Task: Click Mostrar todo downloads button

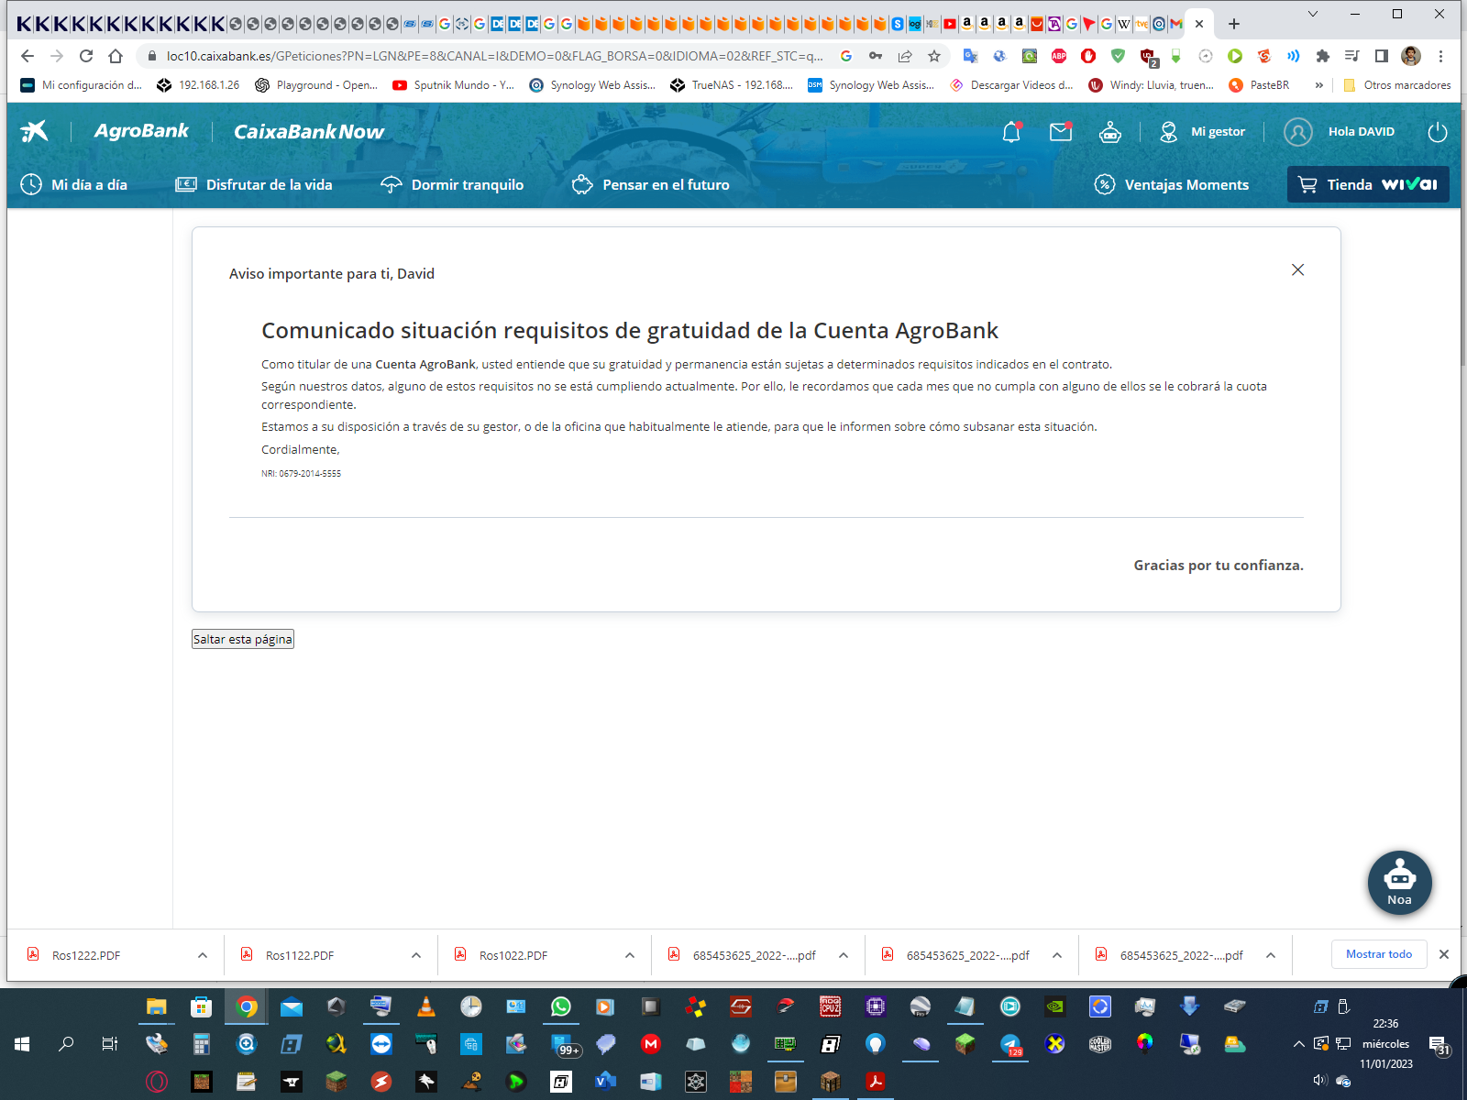Action: (1378, 954)
